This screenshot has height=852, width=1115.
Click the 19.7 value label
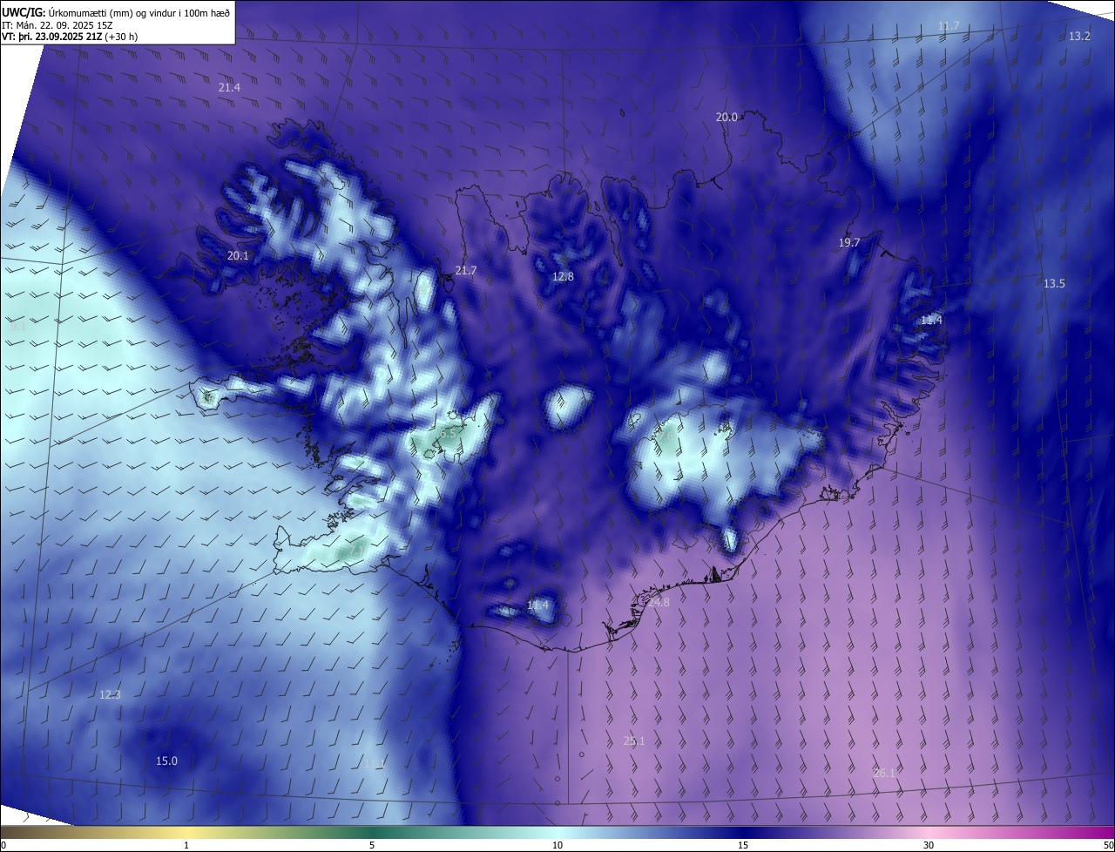[849, 243]
